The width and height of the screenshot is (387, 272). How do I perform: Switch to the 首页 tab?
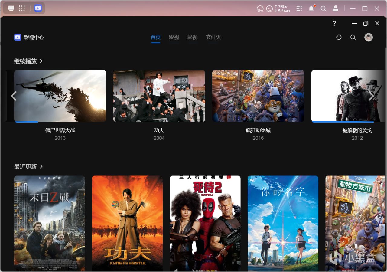tap(156, 37)
